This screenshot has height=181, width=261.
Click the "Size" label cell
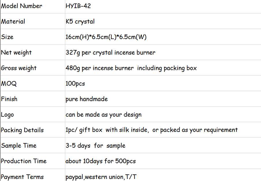click(x=8, y=37)
